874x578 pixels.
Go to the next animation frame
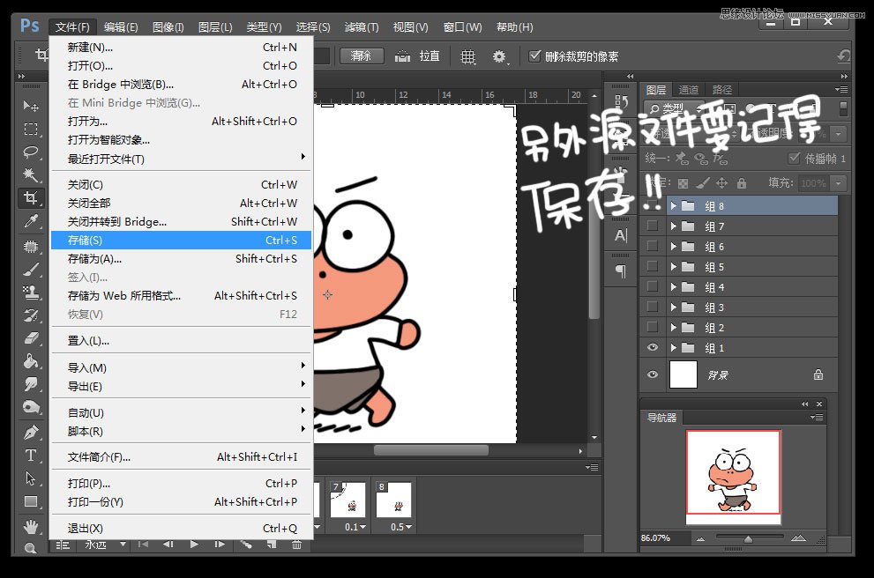tap(220, 544)
